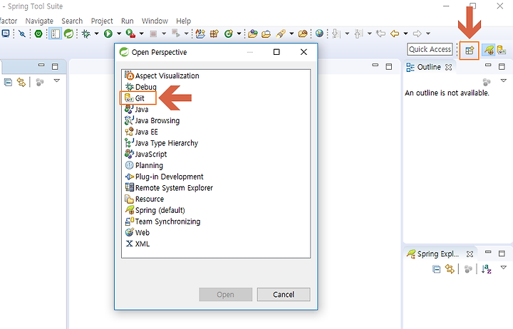Click the Search flashlight toolbar icon
513x329 pixels.
tap(281, 33)
